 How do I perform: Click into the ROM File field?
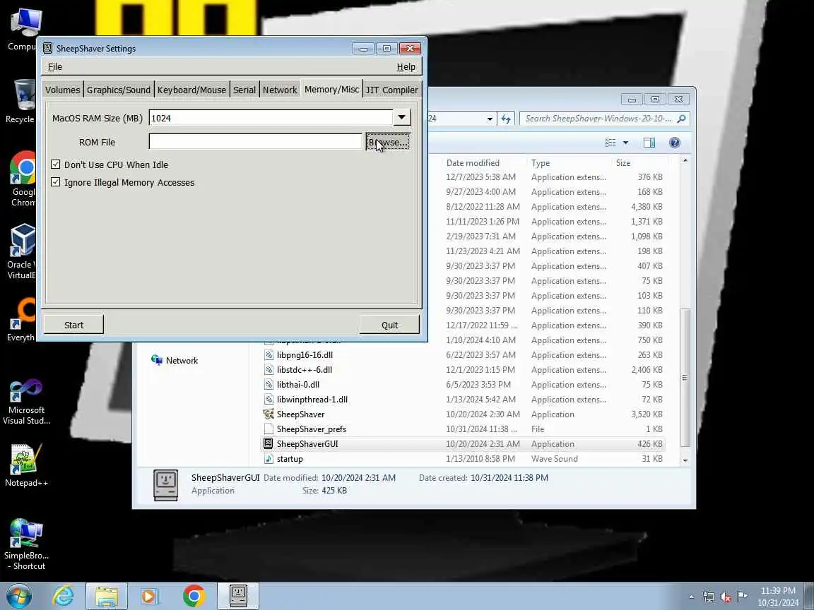(x=255, y=142)
